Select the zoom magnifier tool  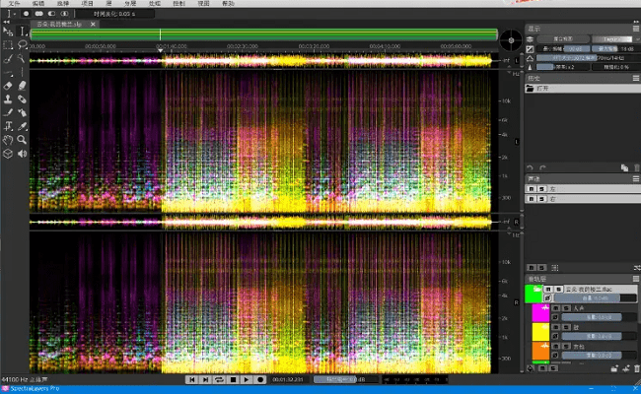point(22,140)
